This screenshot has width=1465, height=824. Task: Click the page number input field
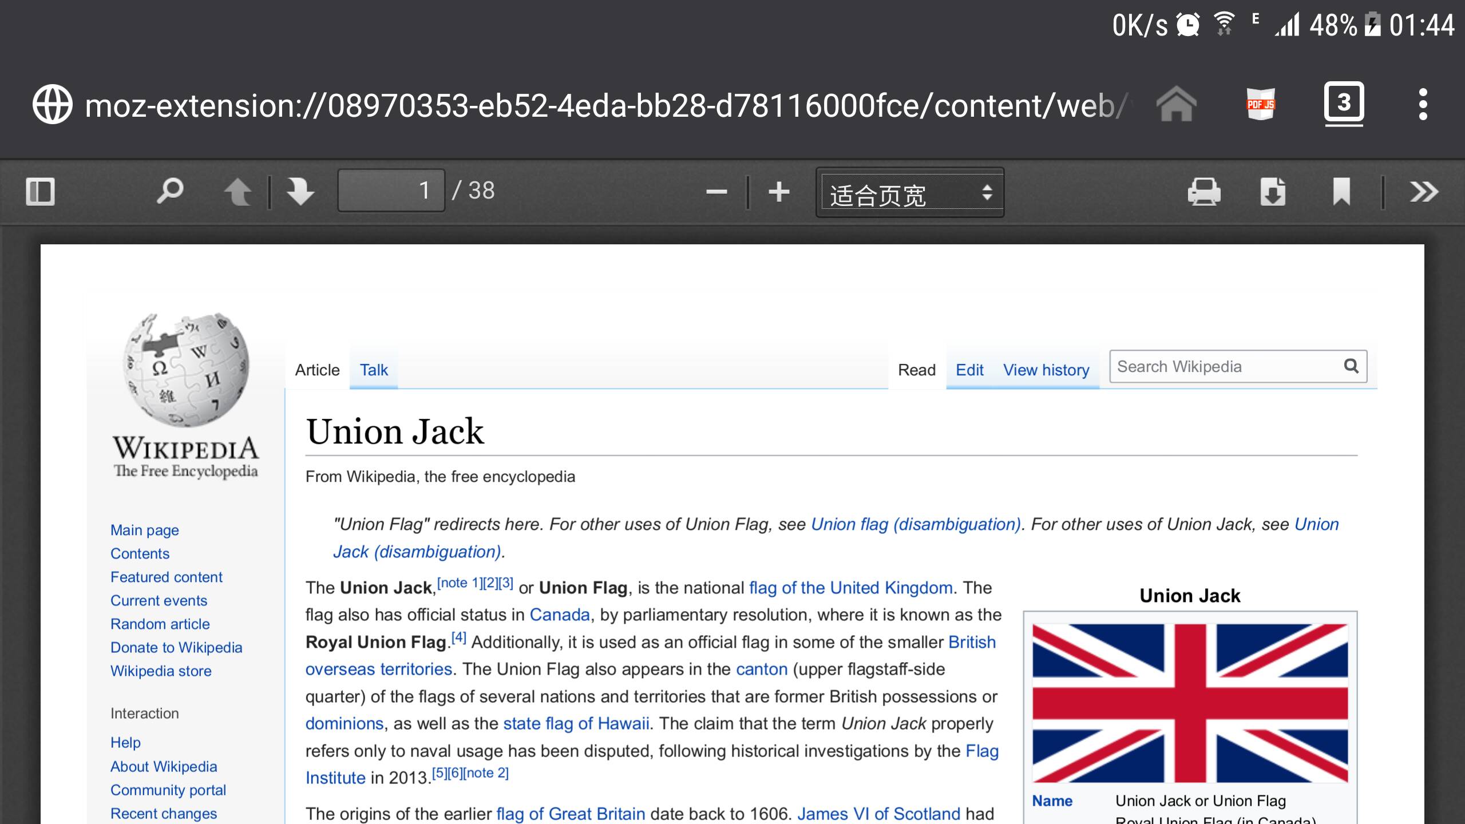pyautogui.click(x=391, y=191)
